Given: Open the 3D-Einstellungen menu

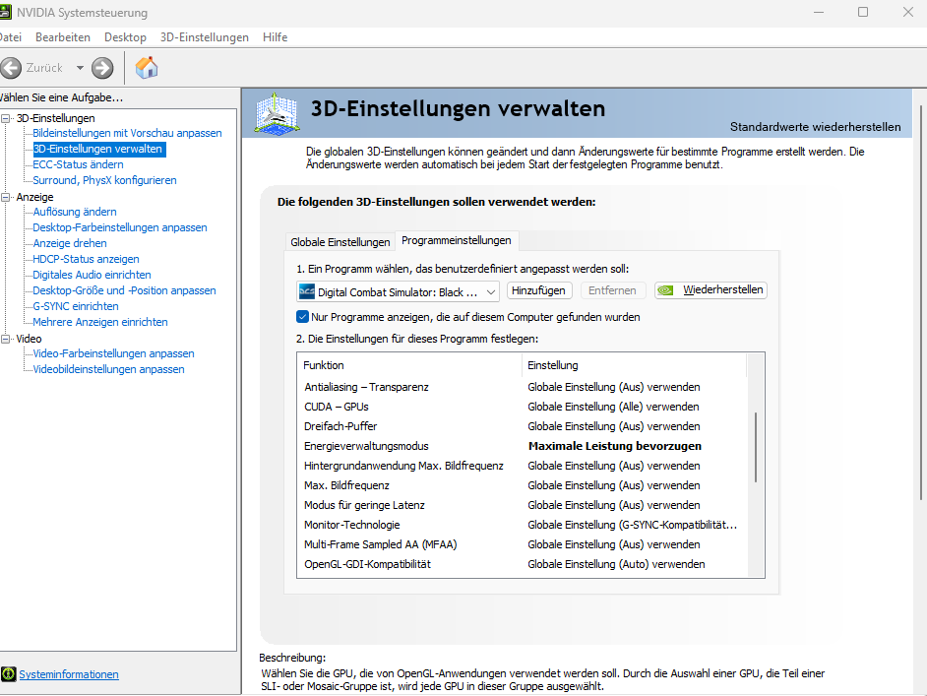Looking at the screenshot, I should click(x=205, y=37).
